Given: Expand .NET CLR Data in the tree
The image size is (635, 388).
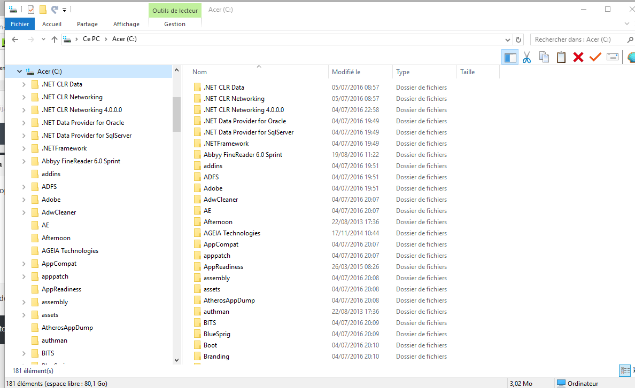Looking at the screenshot, I should coord(24,84).
